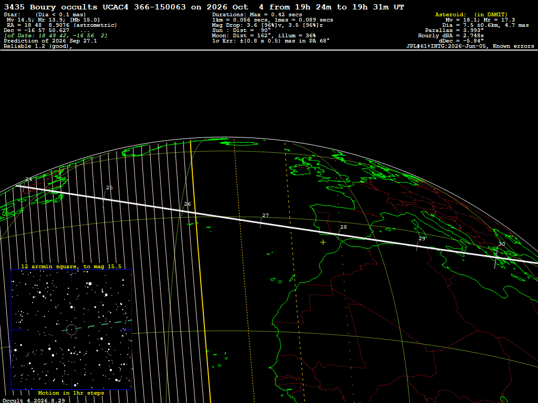
Task: Click the Occult 4.2026.8.29 version text
Action: 34,400
